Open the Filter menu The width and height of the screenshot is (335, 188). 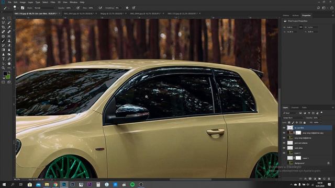point(53,2)
